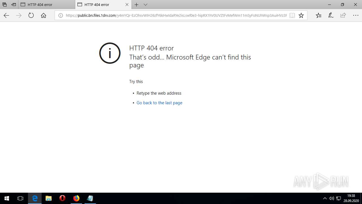Open Settings and more ellipsis menu

point(356,16)
